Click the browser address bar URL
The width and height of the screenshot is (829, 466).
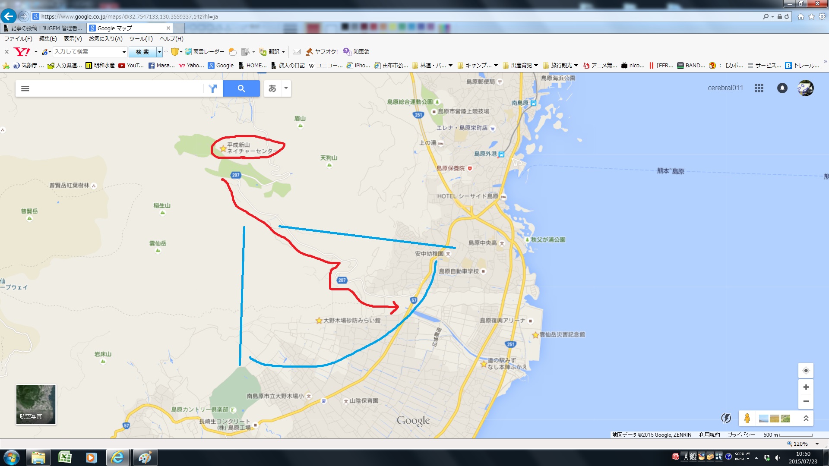coord(130,16)
